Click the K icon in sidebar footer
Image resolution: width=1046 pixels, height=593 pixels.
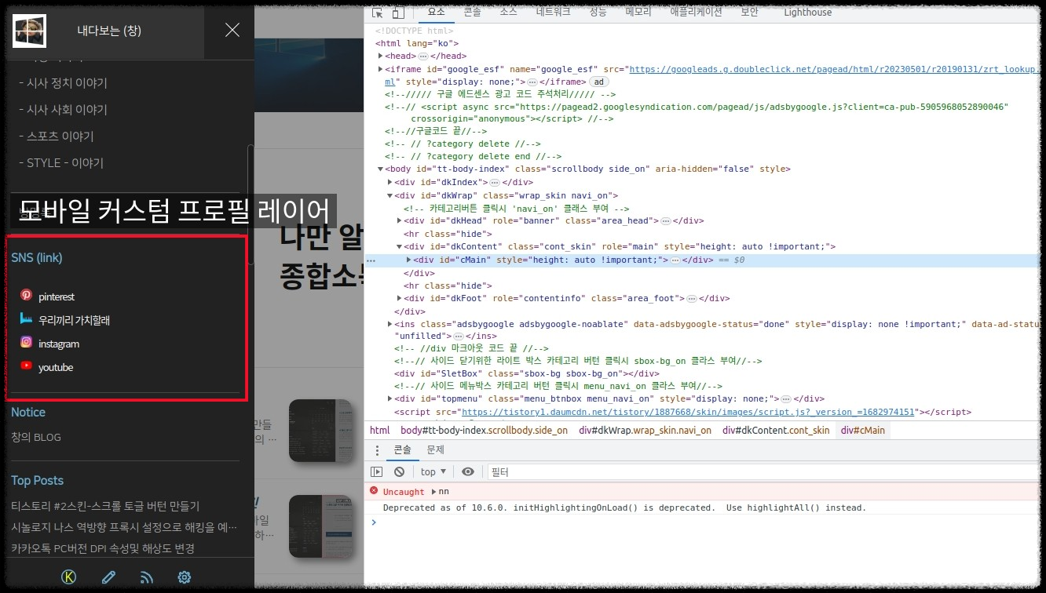tap(68, 577)
